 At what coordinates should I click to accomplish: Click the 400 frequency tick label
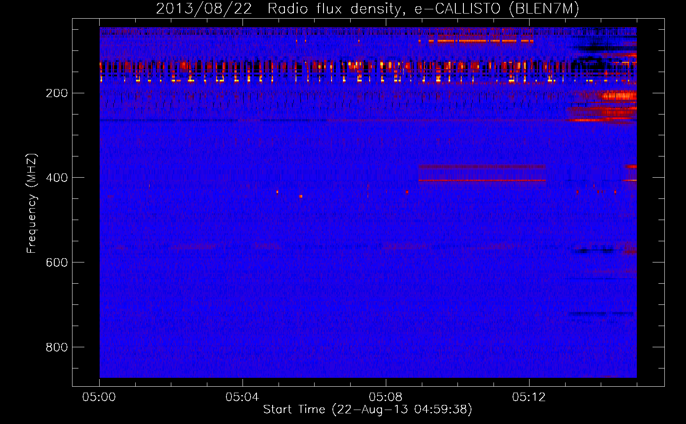point(57,178)
